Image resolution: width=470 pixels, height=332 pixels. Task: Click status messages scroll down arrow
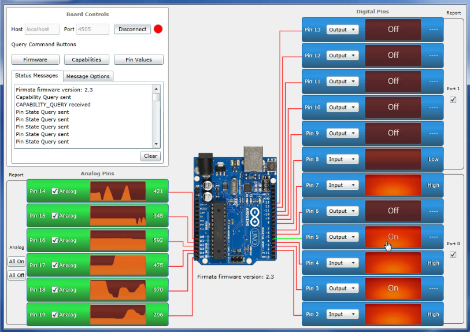(156, 143)
